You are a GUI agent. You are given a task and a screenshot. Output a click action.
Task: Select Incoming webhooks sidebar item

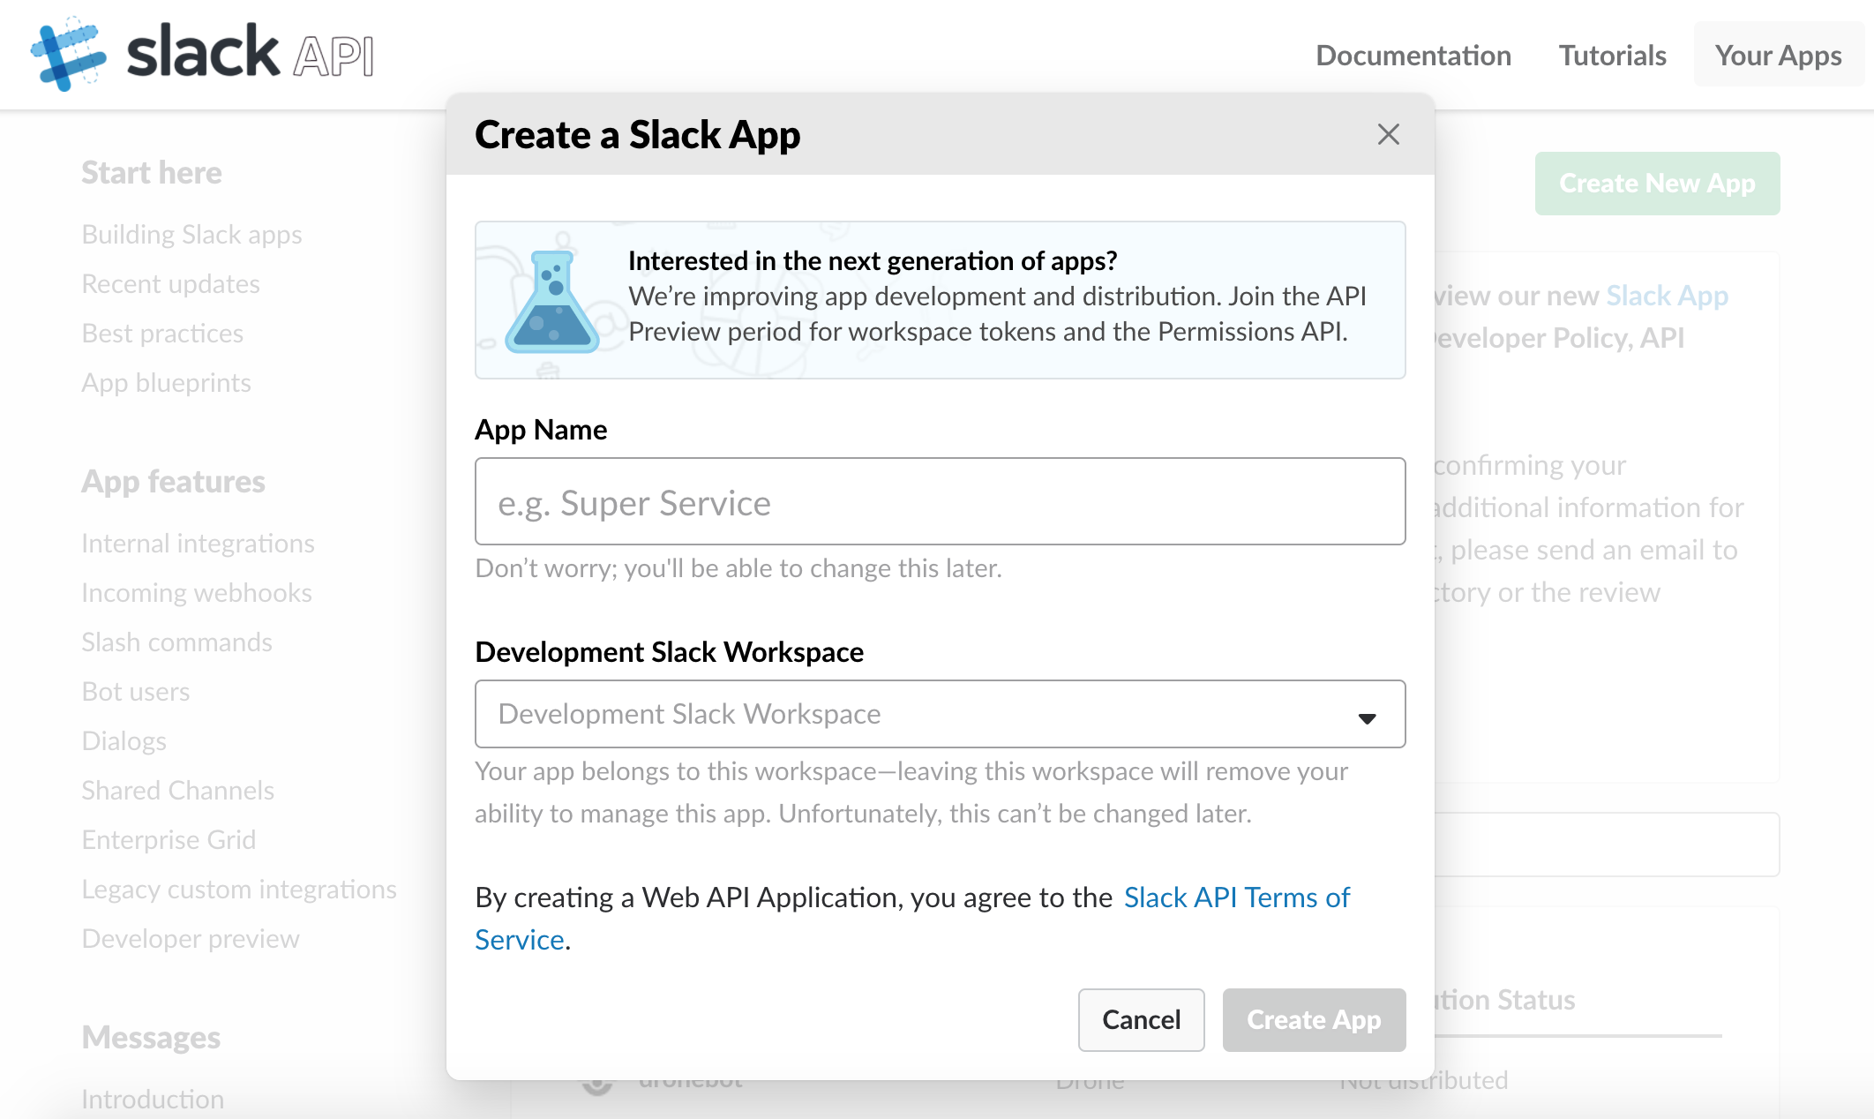tap(196, 591)
